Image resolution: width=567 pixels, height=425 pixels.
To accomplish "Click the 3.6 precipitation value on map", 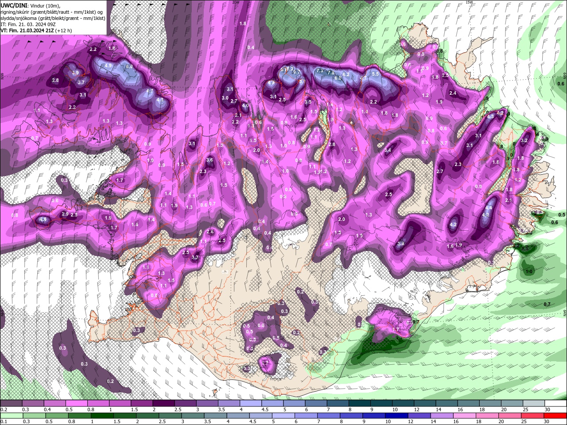I will tap(210, 160).
